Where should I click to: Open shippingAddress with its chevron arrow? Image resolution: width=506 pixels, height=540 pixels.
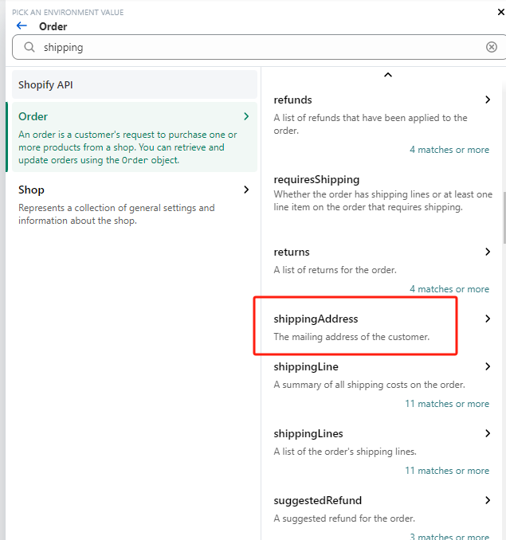point(488,319)
